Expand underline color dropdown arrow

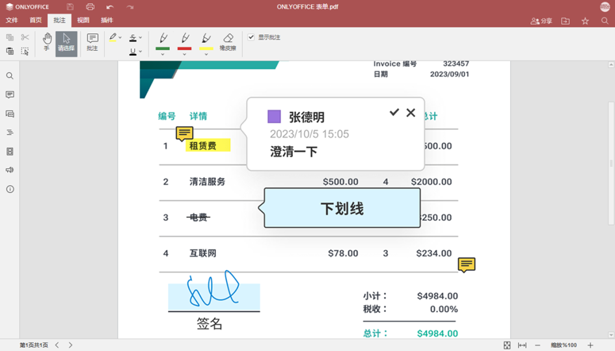[141, 51]
